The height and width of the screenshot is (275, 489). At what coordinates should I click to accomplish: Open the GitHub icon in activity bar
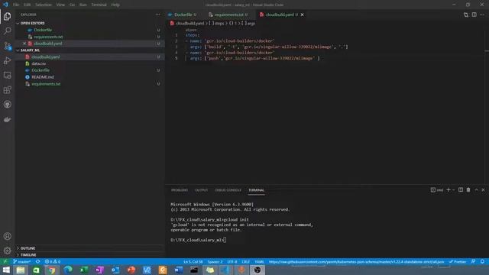(7, 105)
